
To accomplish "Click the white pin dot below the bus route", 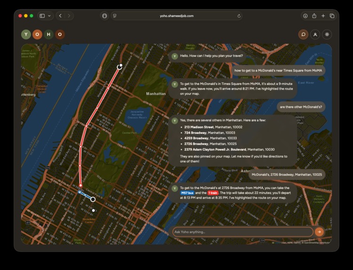I will coord(94,211).
